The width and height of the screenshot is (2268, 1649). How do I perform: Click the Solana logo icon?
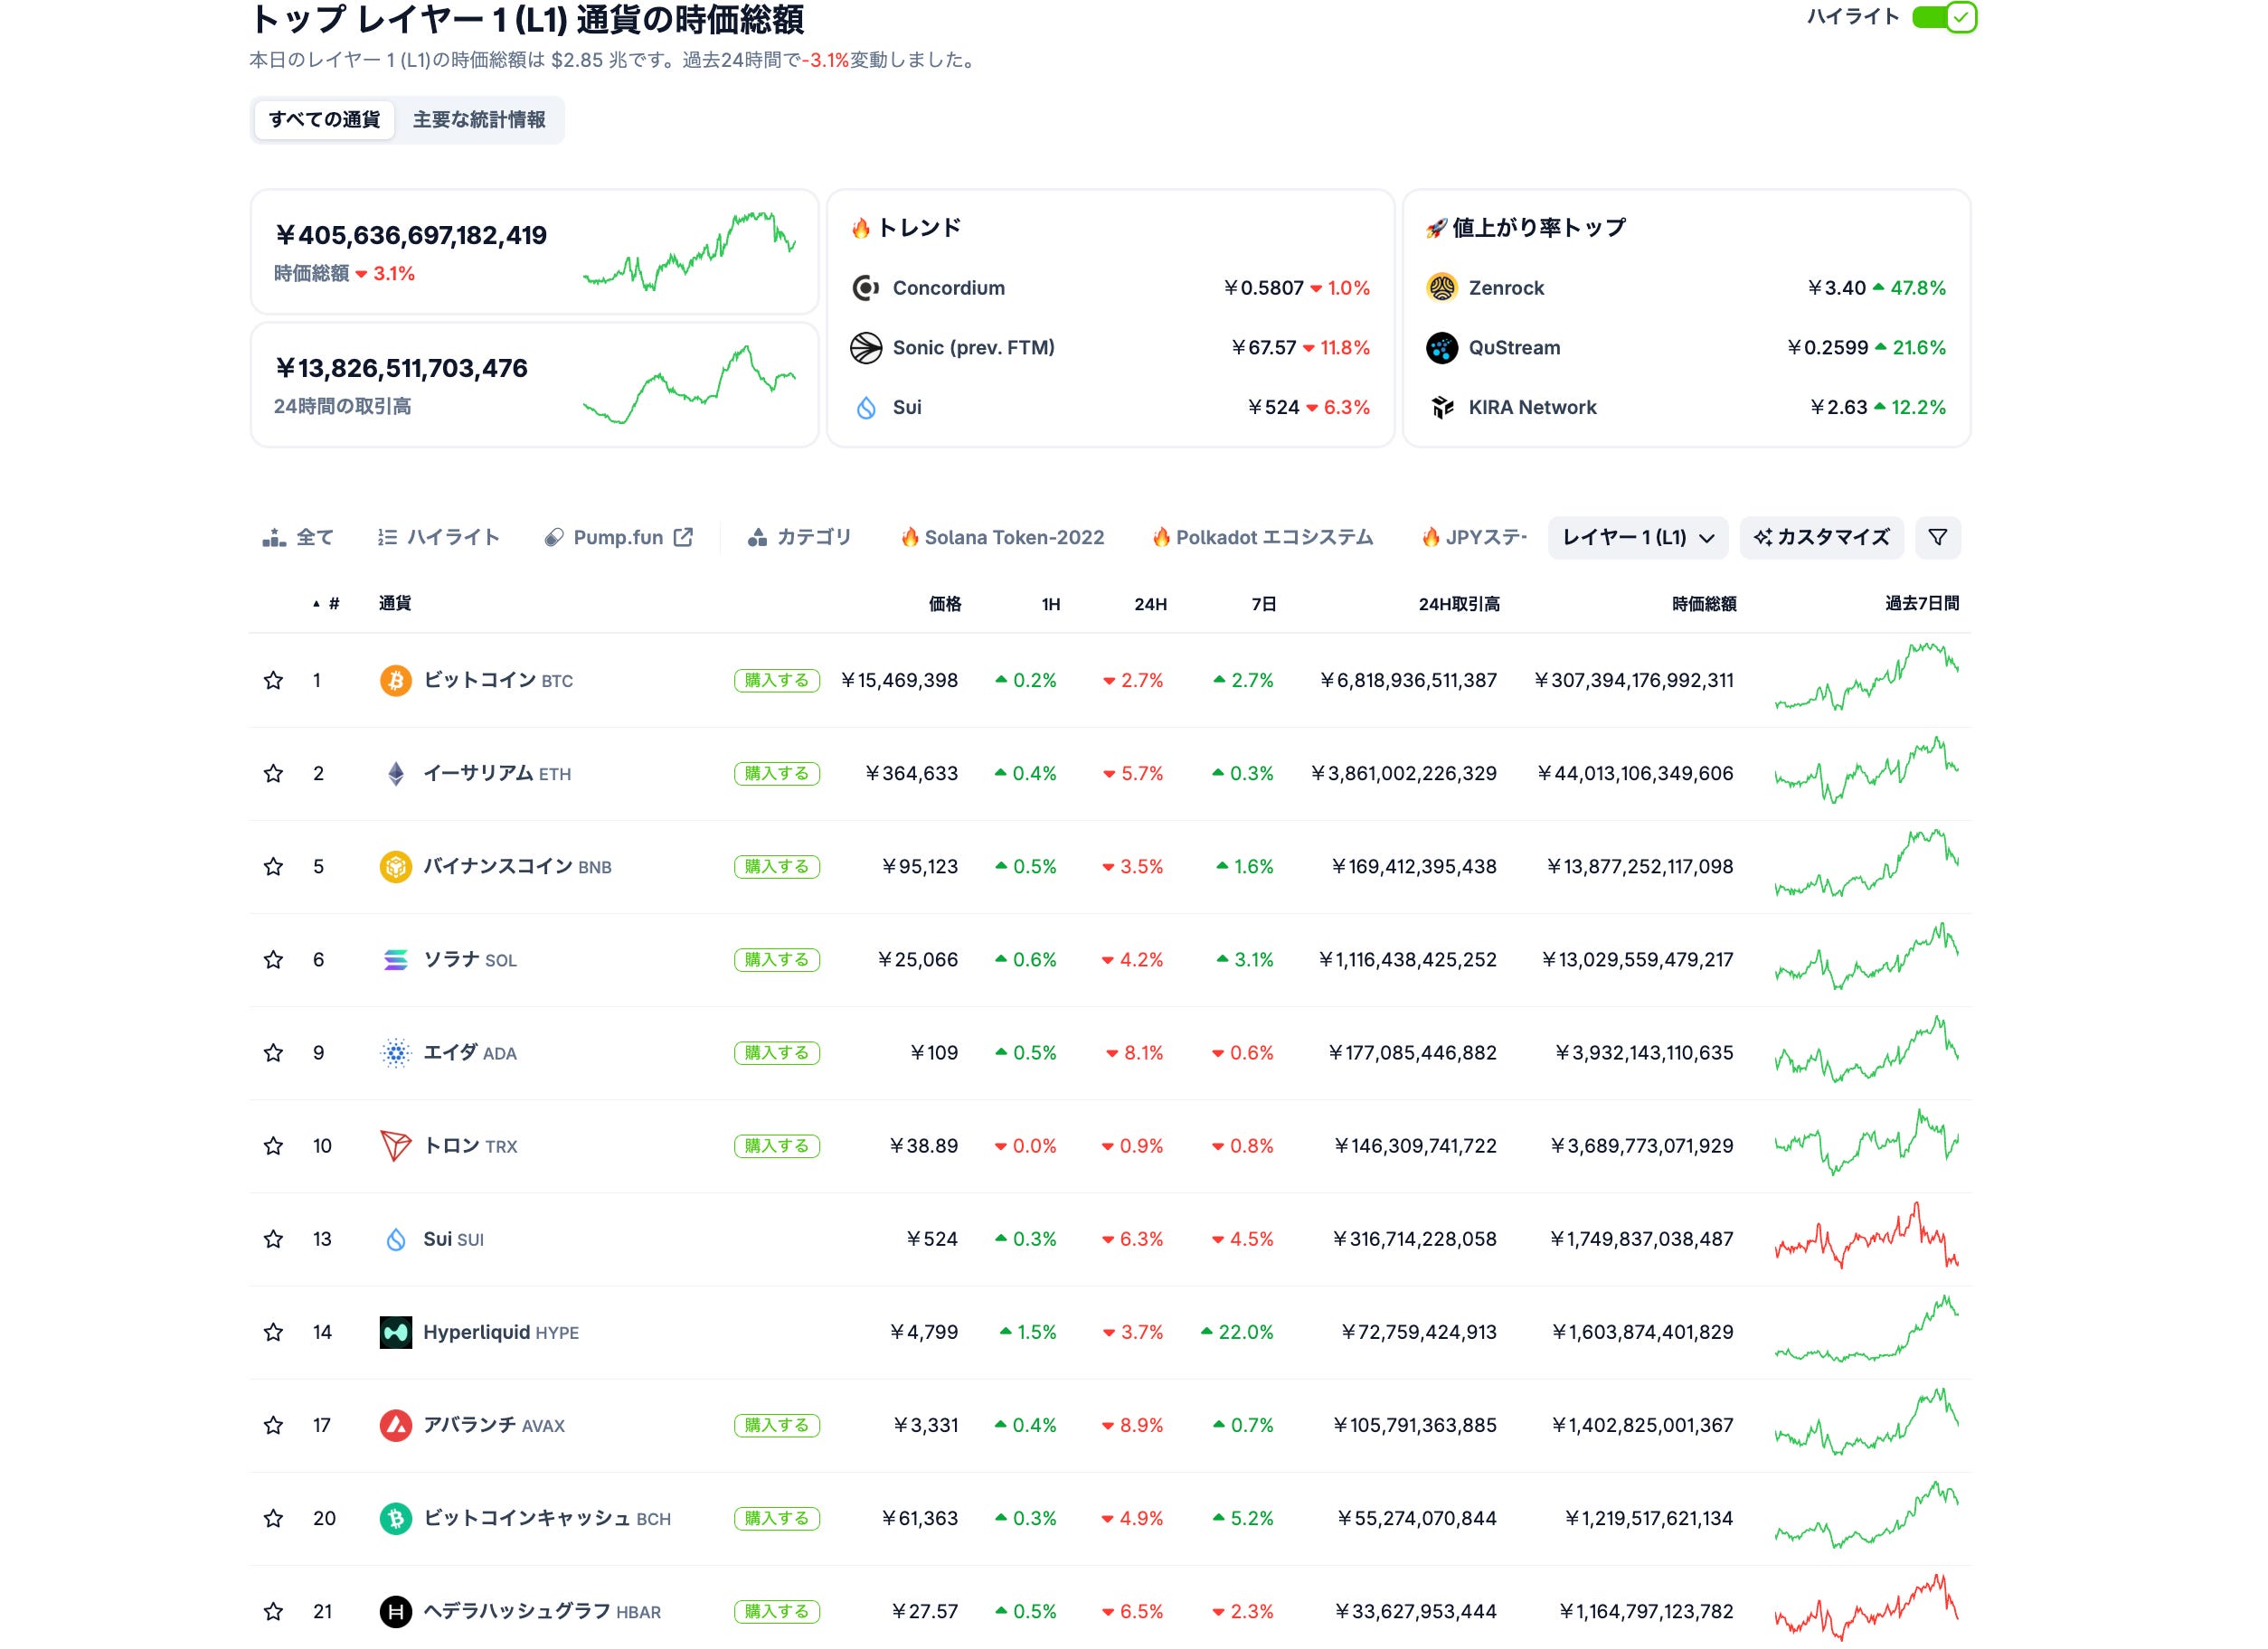(x=396, y=960)
